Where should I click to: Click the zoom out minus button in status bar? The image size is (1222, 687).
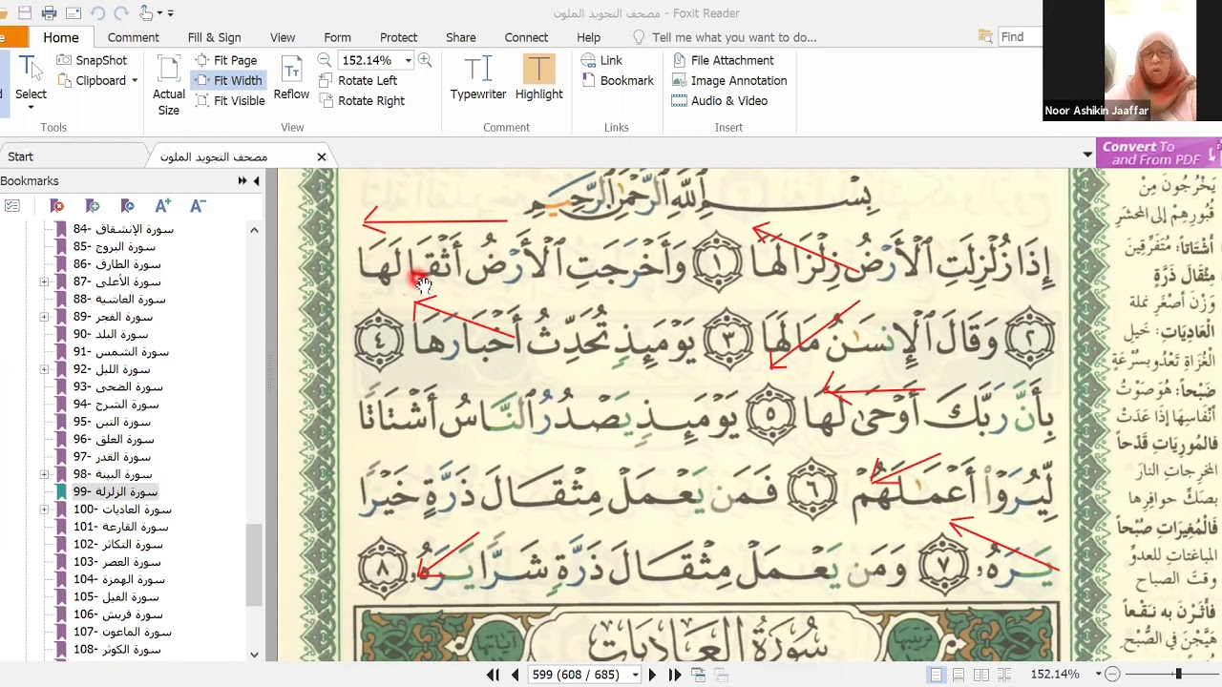[1111, 675]
